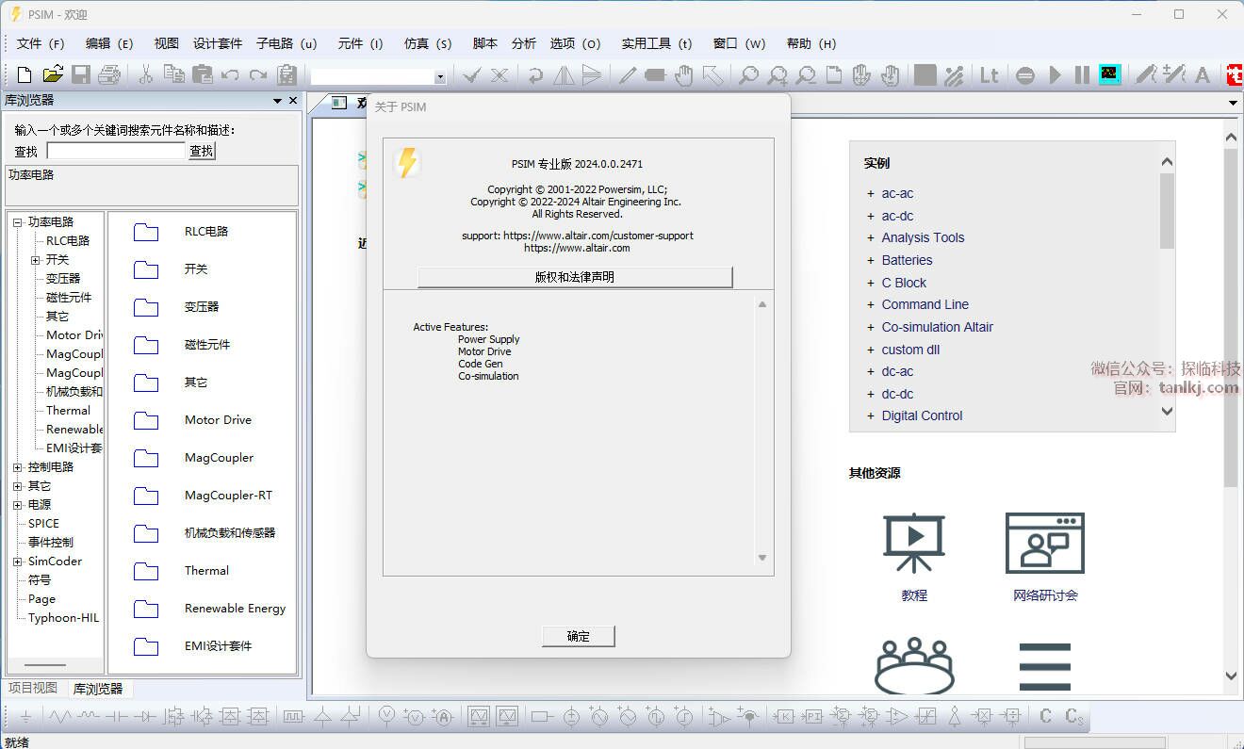Click the Cut scissors icon
Screen dimensions: 1244x749
click(146, 75)
